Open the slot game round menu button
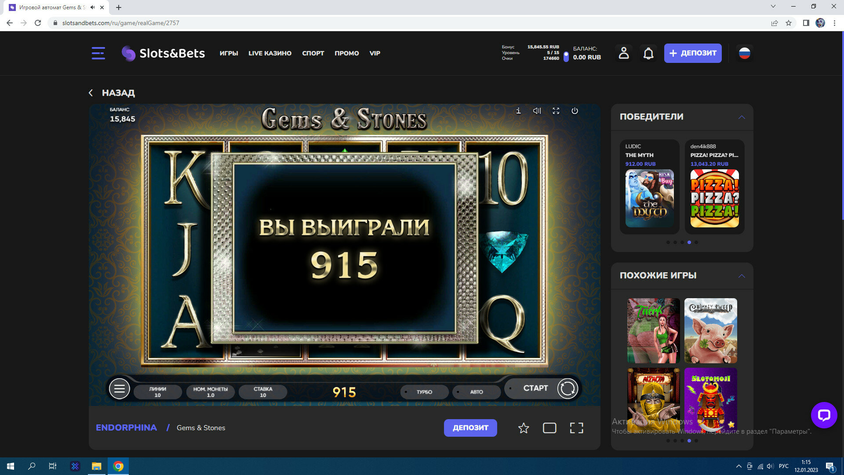Image resolution: width=844 pixels, height=475 pixels. pos(119,389)
